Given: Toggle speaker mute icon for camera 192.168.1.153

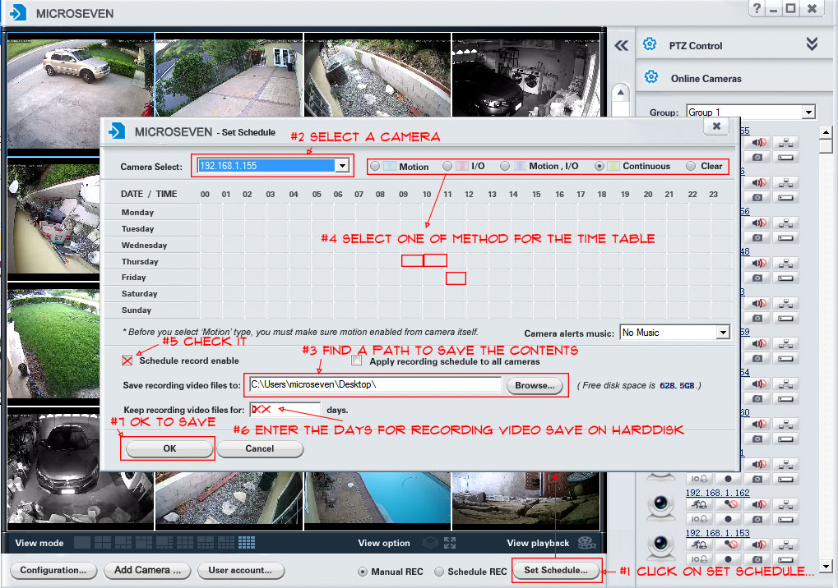Looking at the screenshot, I should pos(758,544).
